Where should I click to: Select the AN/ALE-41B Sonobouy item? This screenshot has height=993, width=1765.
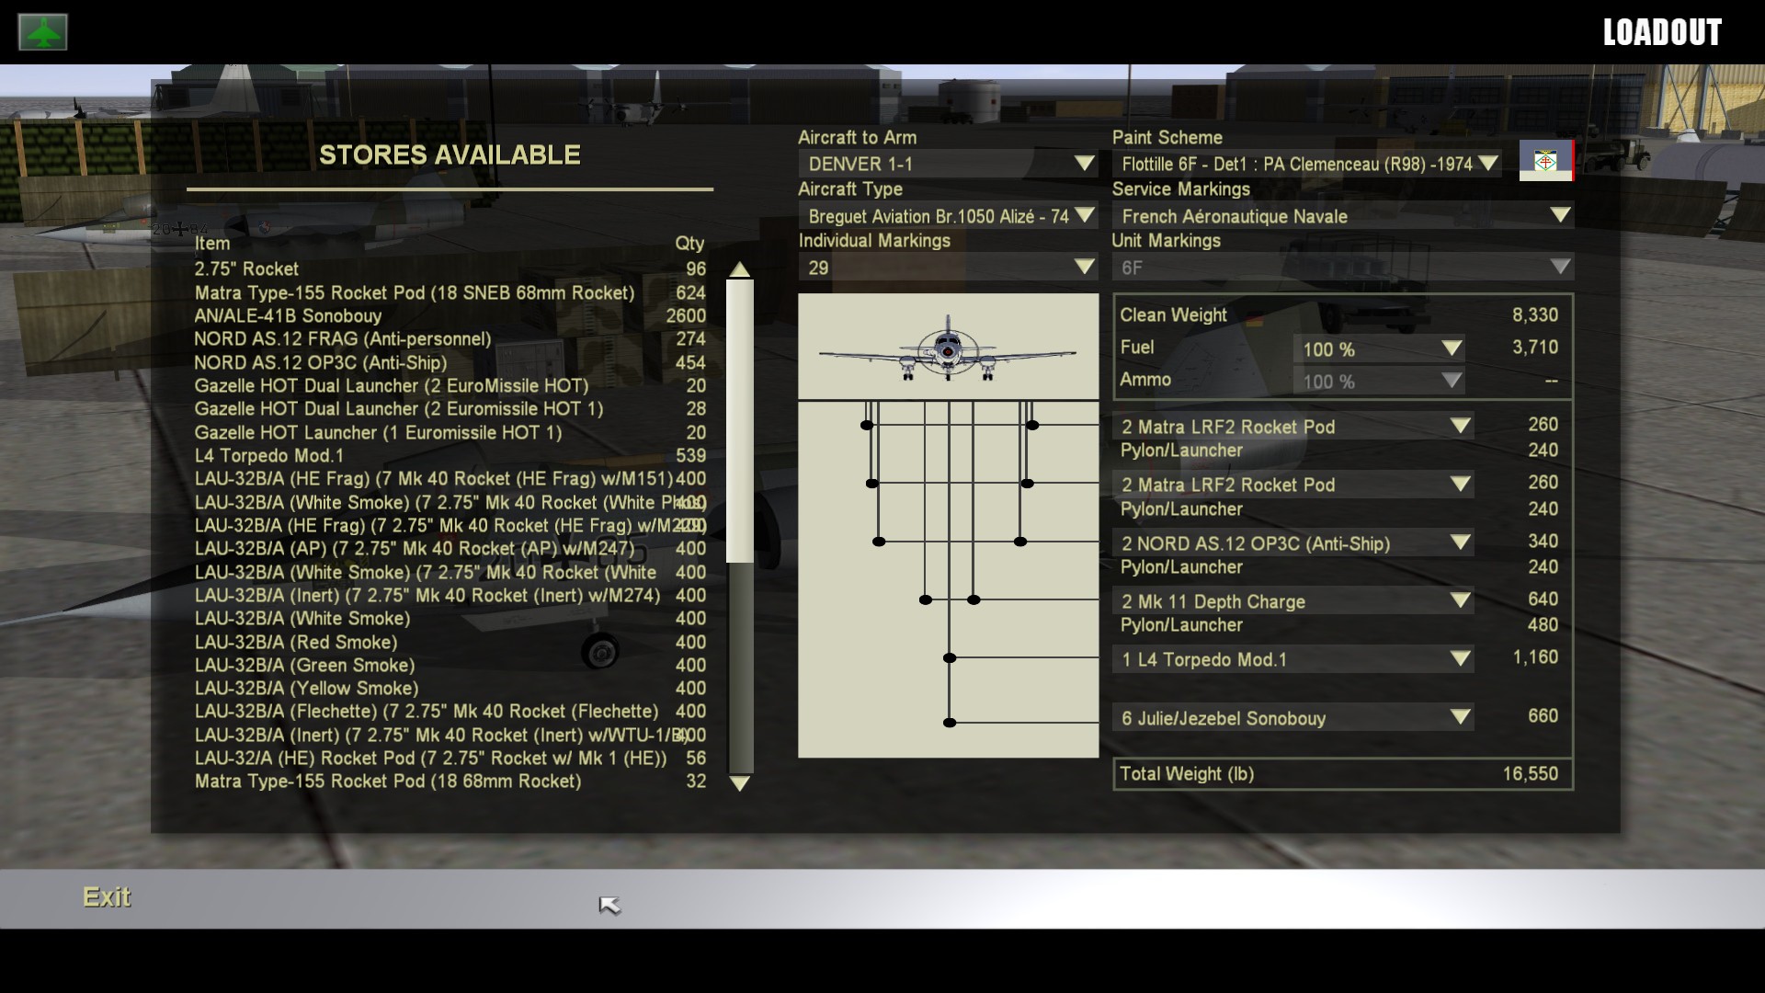(450, 315)
